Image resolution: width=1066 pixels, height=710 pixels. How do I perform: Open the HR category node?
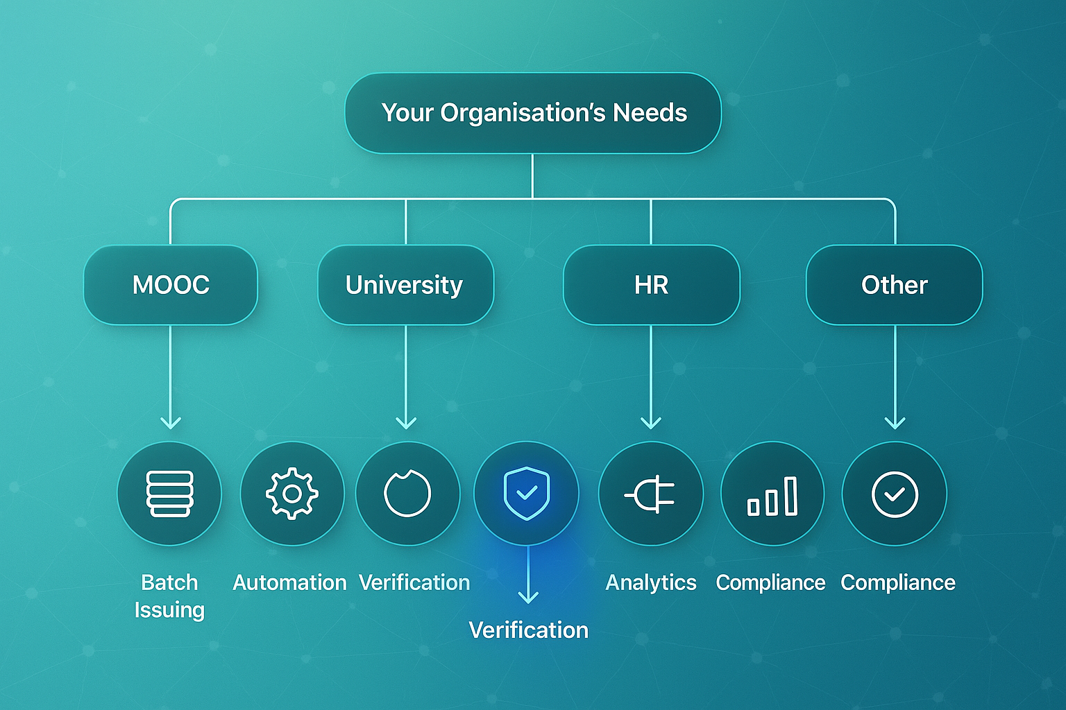(651, 284)
